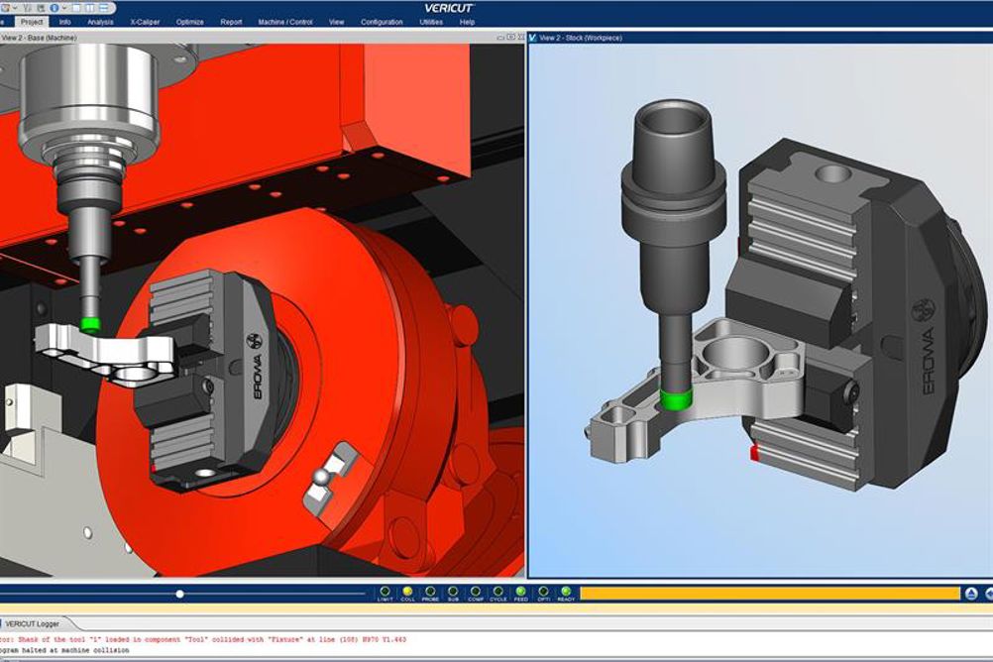This screenshot has height=662, width=993.
Task: Open the Report menu
Action: coord(231,22)
